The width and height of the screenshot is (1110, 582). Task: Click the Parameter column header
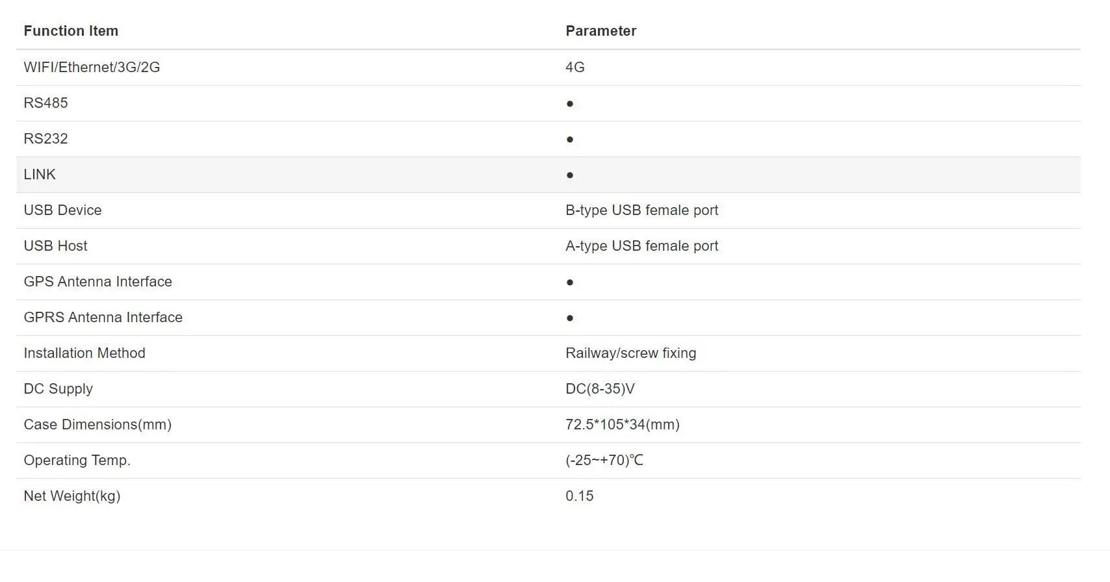coord(600,31)
